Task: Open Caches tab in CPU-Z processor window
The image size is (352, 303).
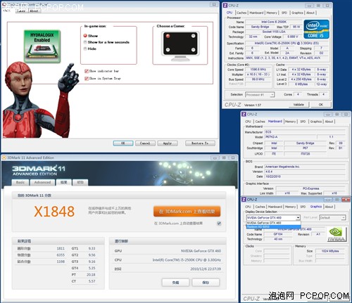Action: pos(241,13)
